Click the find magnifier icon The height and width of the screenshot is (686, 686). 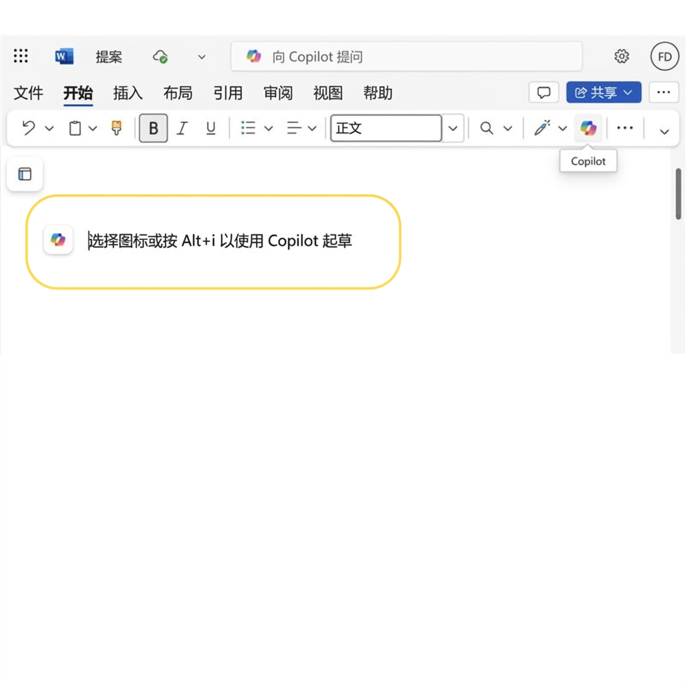click(x=486, y=128)
